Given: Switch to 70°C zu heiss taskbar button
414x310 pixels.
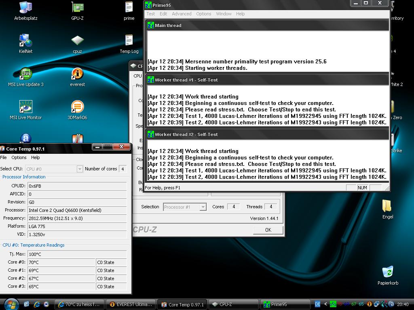Looking at the screenshot, I should (x=79, y=304).
